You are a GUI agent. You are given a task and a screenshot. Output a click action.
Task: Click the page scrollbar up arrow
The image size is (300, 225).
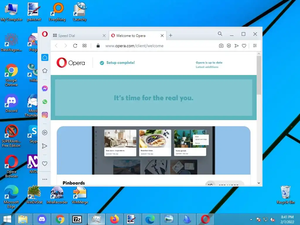click(x=259, y=54)
